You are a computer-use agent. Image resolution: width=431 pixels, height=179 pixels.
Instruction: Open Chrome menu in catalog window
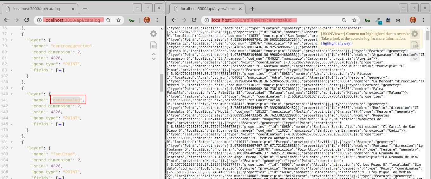pos(158,20)
